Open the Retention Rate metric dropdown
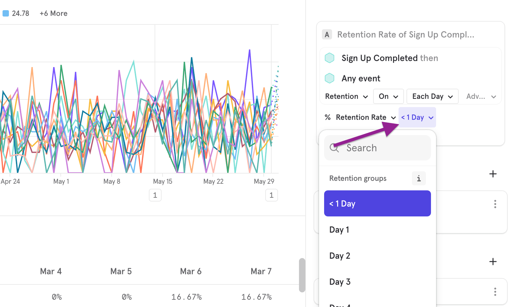Screen dimensions: 514x307 [x=365, y=117]
